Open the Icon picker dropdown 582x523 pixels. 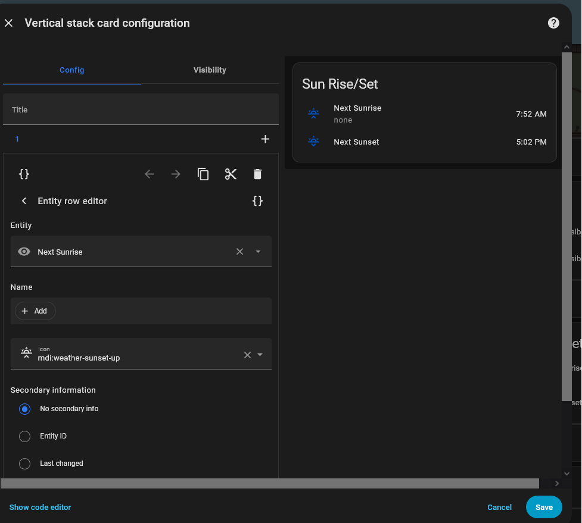click(260, 355)
